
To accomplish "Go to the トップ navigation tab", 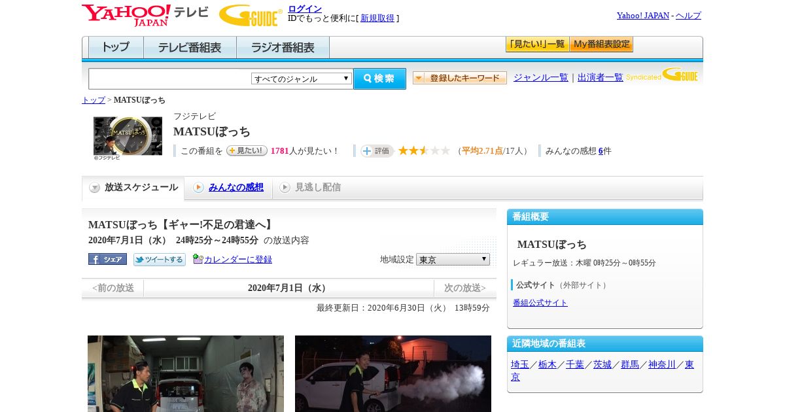I will click(116, 48).
